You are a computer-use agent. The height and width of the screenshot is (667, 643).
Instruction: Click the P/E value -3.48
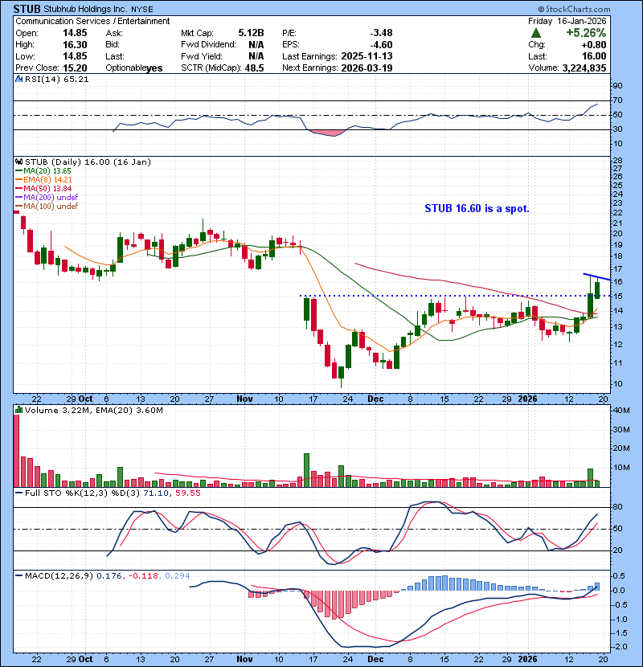tap(381, 33)
